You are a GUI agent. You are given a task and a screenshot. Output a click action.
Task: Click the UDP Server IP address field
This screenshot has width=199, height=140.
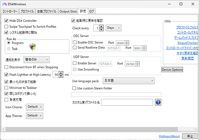[105, 64]
